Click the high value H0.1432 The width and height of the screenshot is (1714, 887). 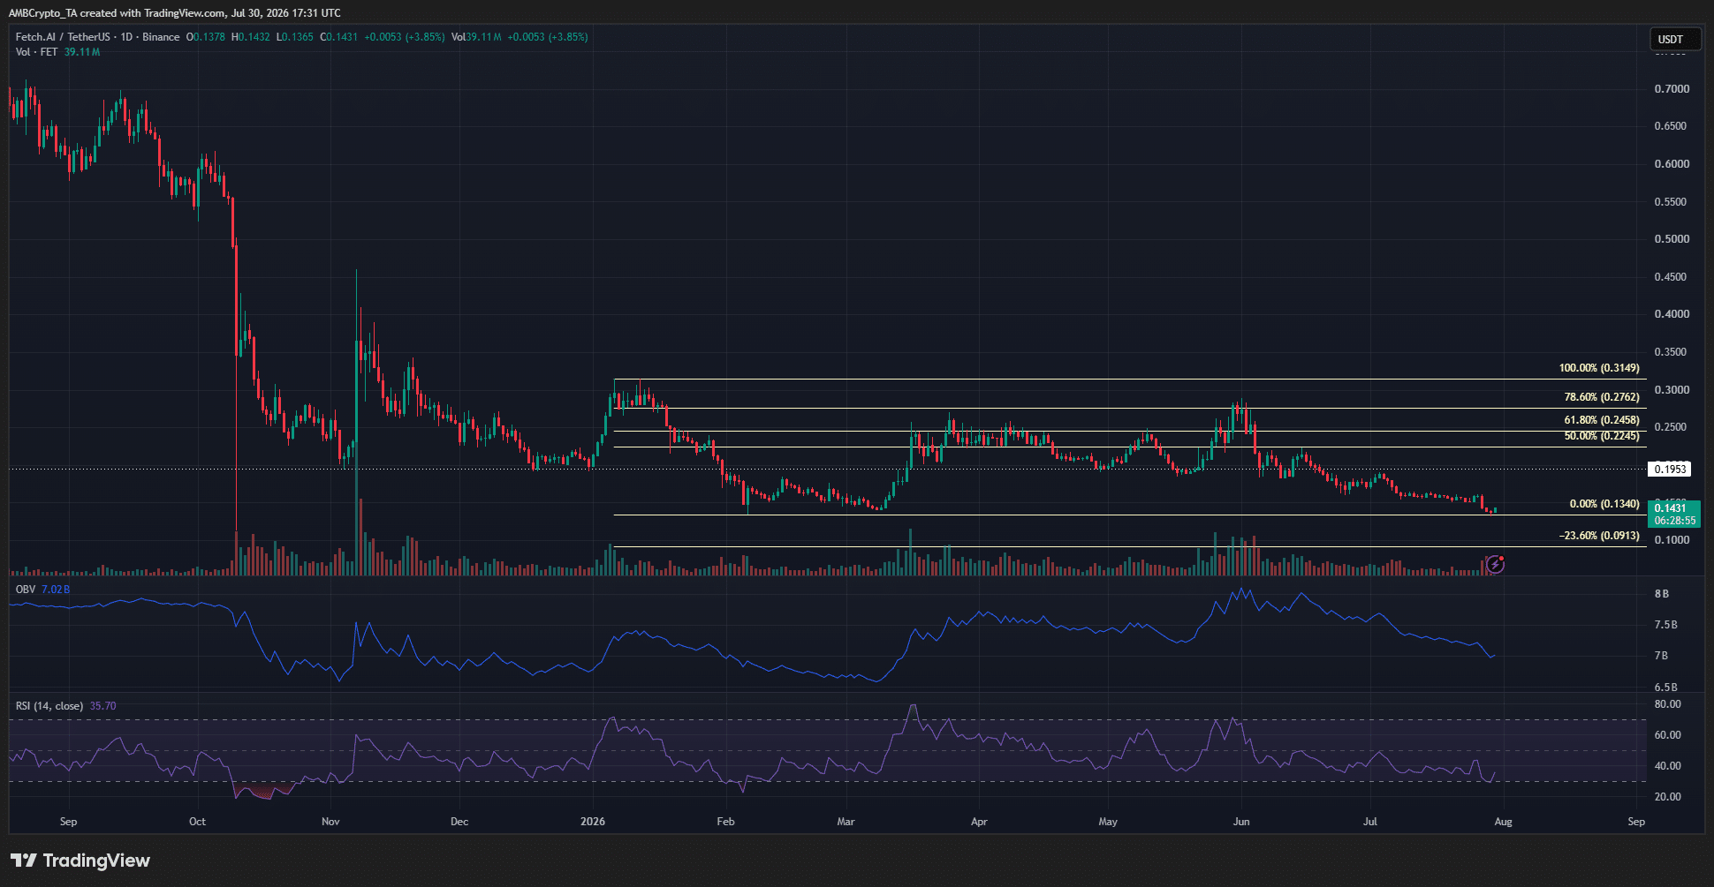[x=251, y=37]
